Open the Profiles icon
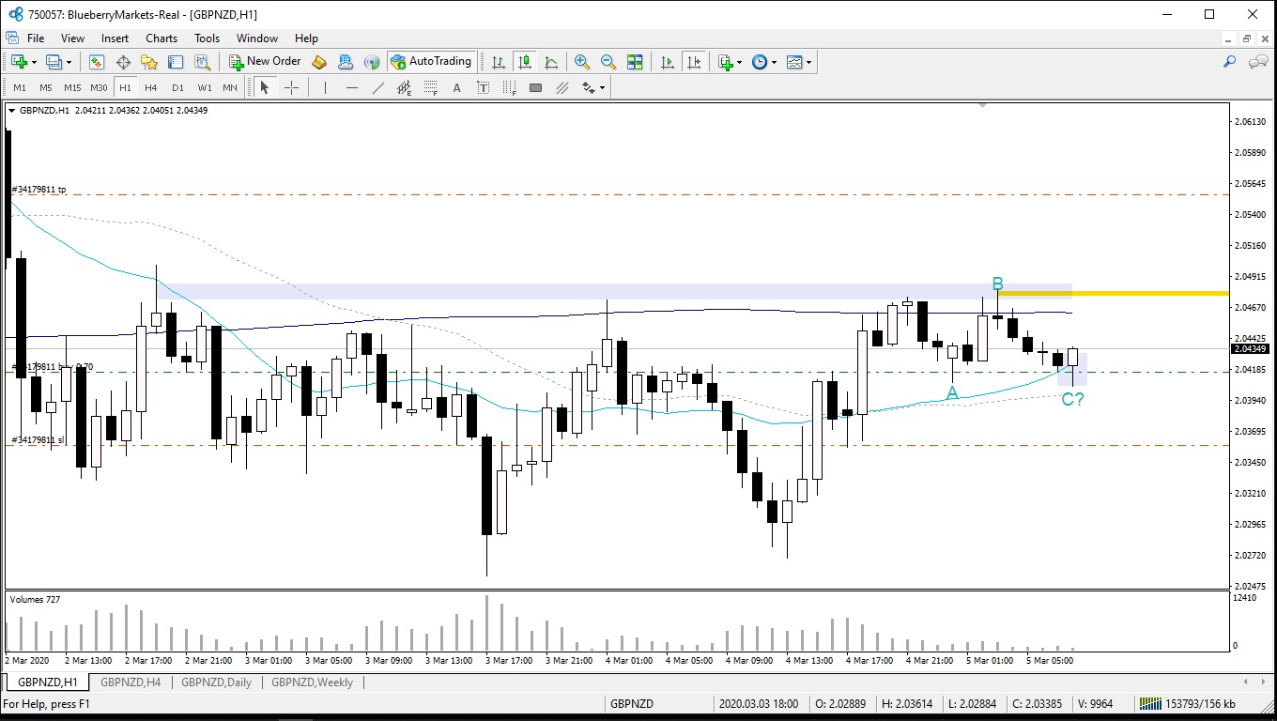This screenshot has width=1277, height=721. click(54, 62)
